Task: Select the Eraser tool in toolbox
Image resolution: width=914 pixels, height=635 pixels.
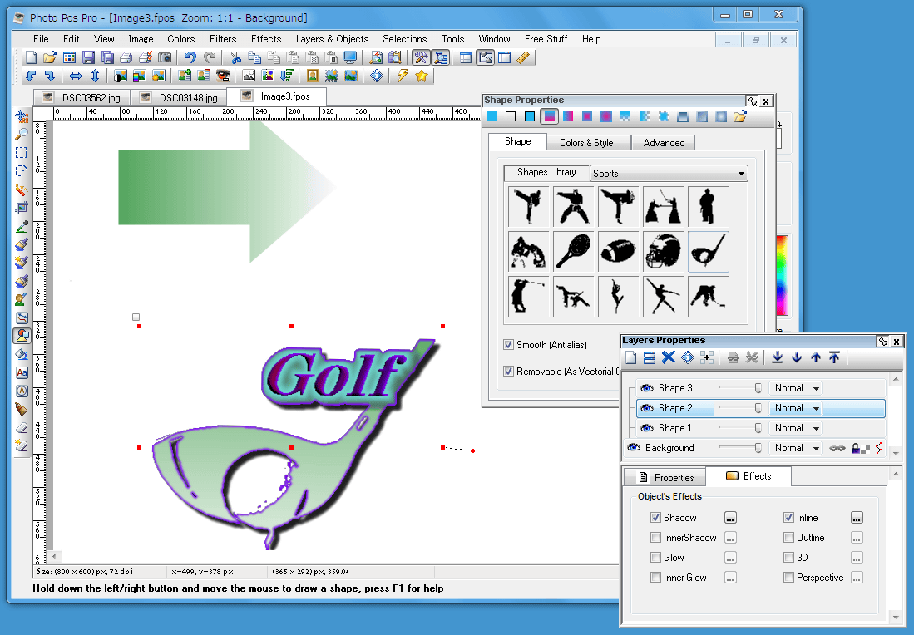Action: click(x=22, y=427)
